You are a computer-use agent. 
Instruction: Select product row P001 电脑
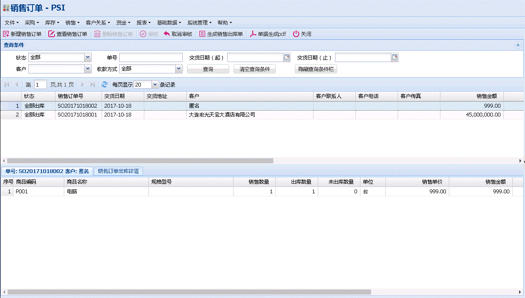[x=262, y=192]
